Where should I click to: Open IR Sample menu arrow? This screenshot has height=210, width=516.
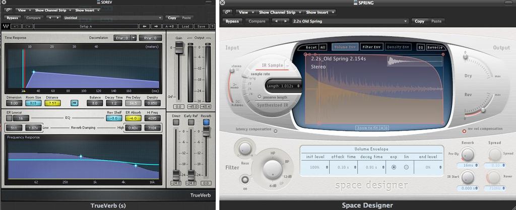coord(287,65)
